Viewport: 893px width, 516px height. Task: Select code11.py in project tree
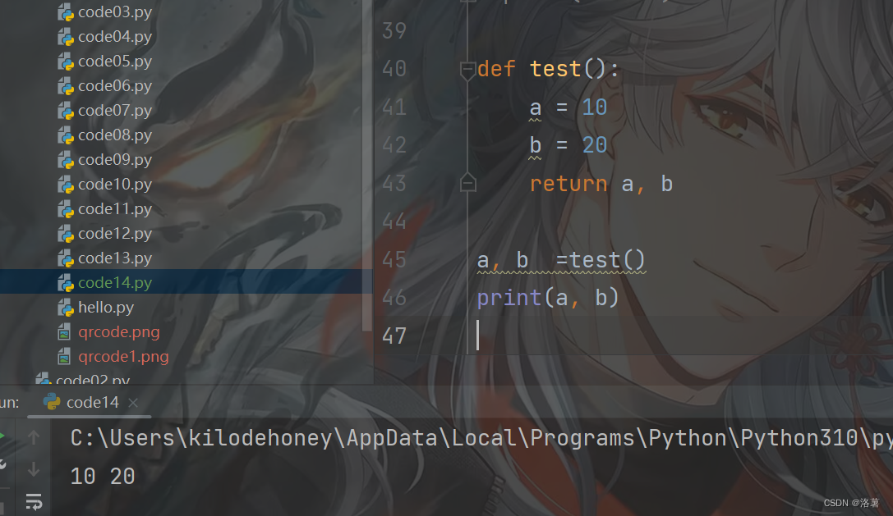[114, 209]
